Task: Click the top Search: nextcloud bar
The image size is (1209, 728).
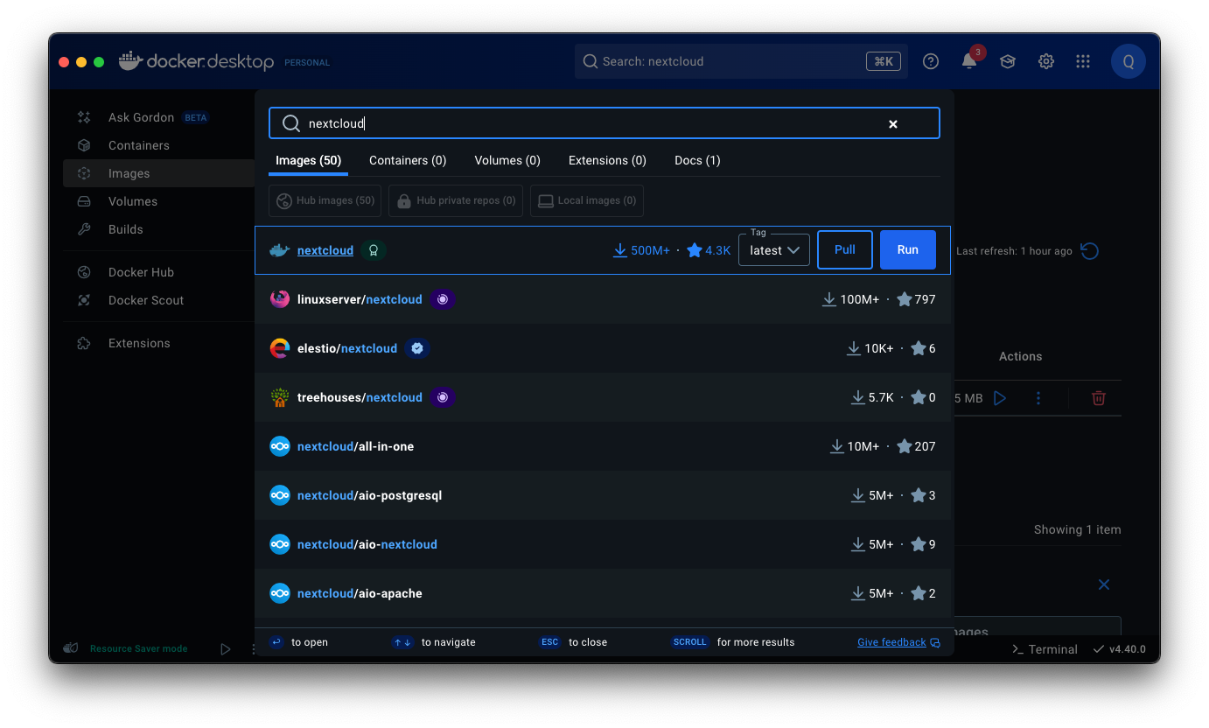Action: point(741,61)
